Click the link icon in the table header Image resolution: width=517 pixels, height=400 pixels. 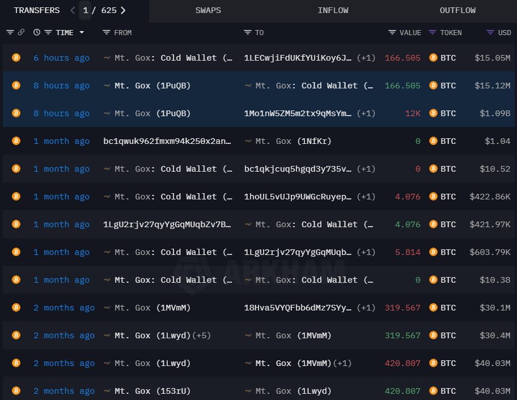tap(21, 32)
